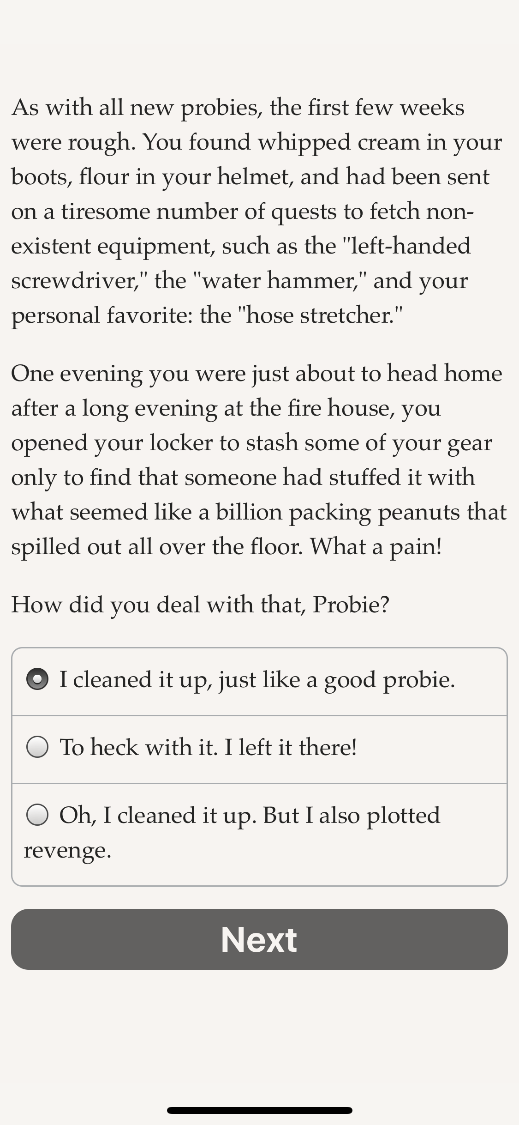
Task: Tap the iOS home indicator bar
Action: (x=259, y=1110)
